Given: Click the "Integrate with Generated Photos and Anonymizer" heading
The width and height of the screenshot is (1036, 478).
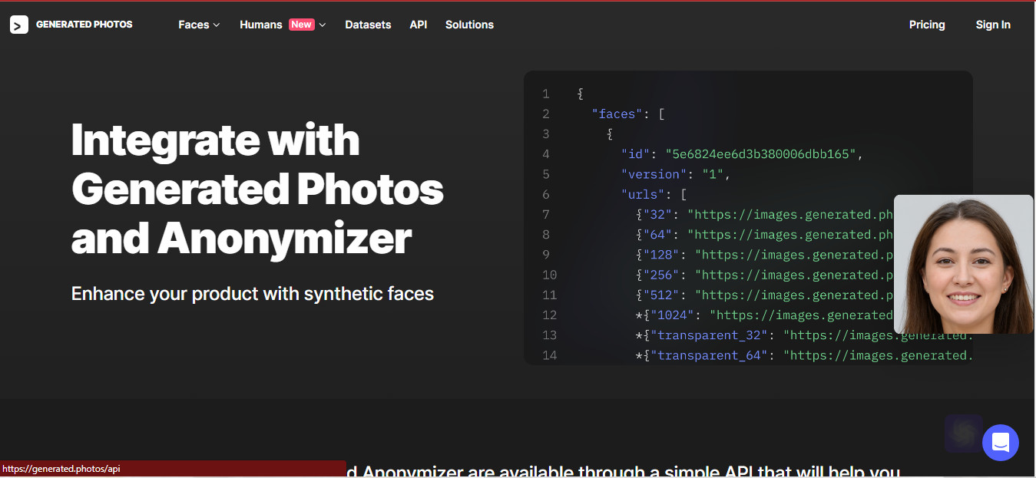Looking at the screenshot, I should click(x=257, y=189).
